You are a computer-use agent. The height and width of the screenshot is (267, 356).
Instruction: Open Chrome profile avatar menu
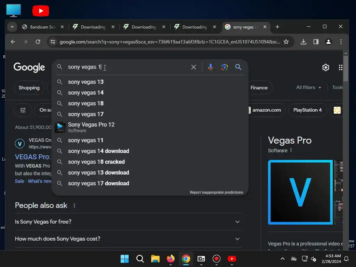click(x=328, y=42)
